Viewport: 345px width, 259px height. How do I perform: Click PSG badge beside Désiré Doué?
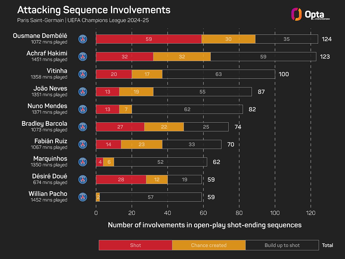[83, 180]
